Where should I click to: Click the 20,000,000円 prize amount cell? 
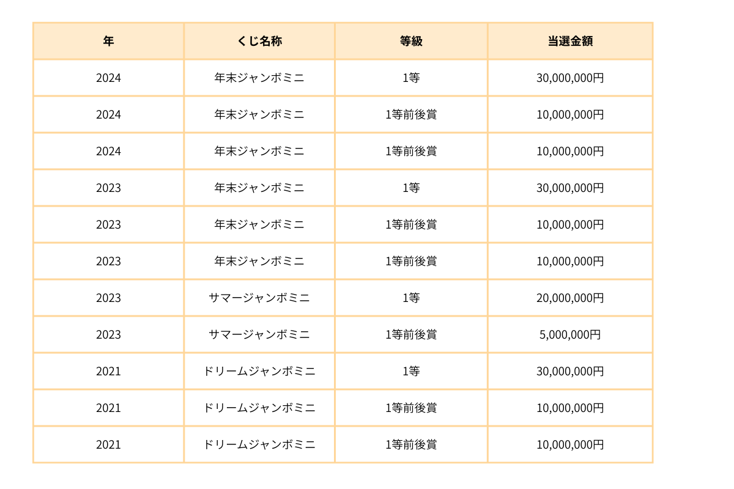tap(570, 298)
